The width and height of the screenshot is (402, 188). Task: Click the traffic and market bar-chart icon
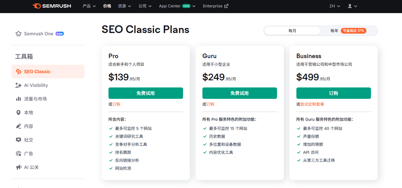pyautogui.click(x=19, y=99)
